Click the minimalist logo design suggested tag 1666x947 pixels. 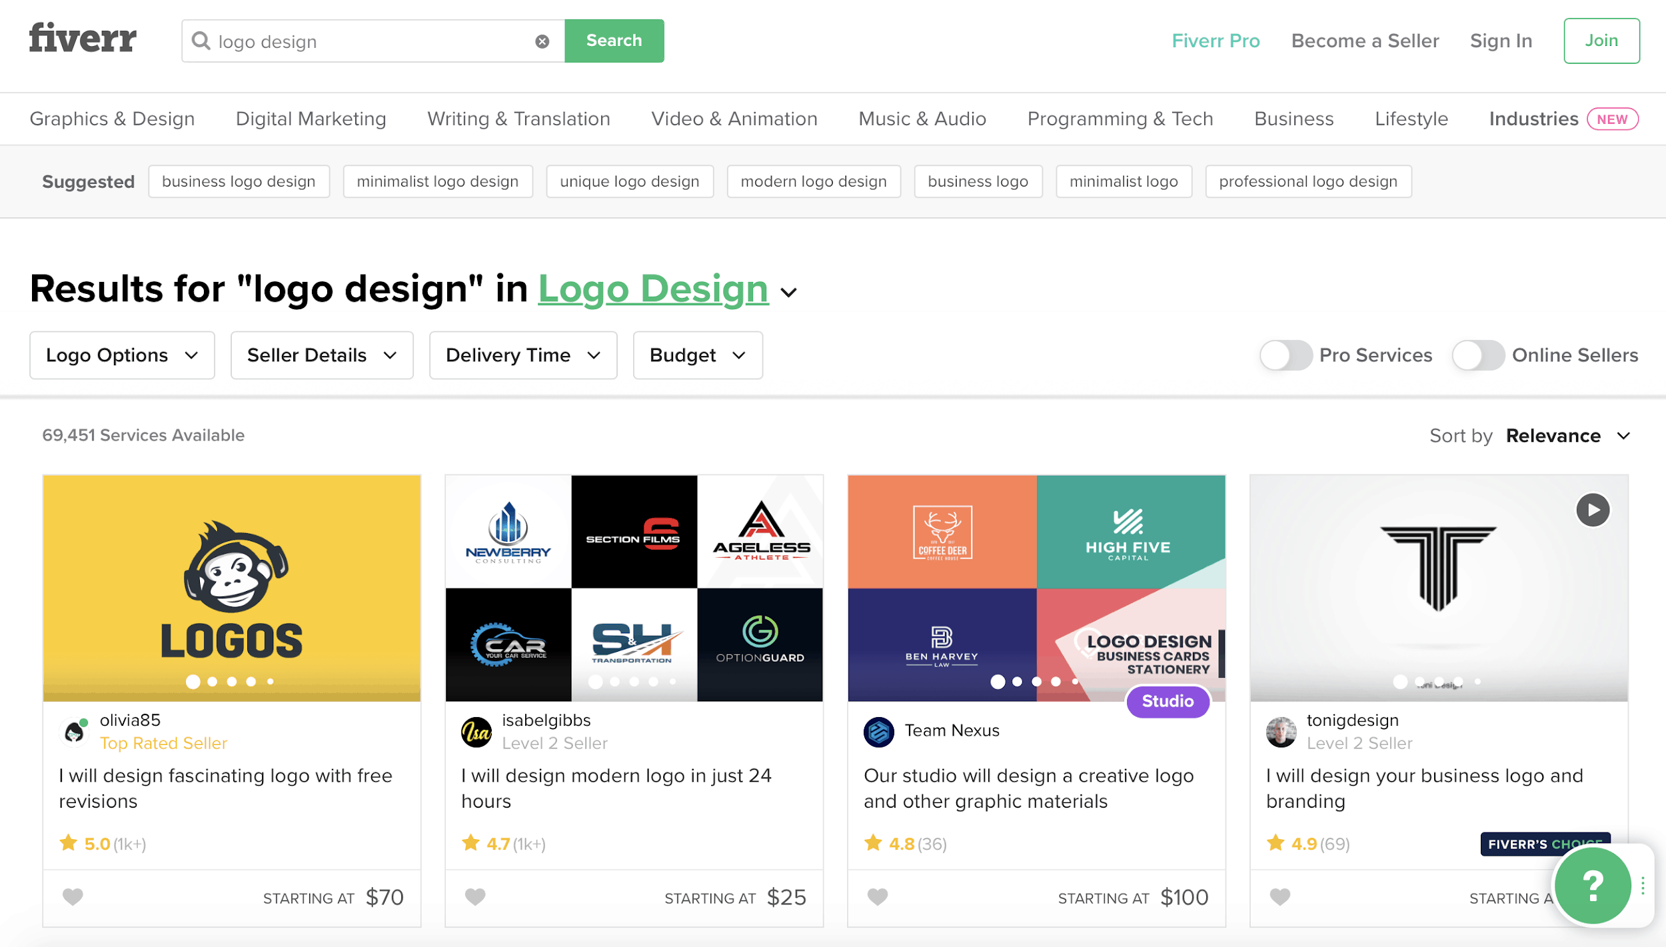coord(438,181)
